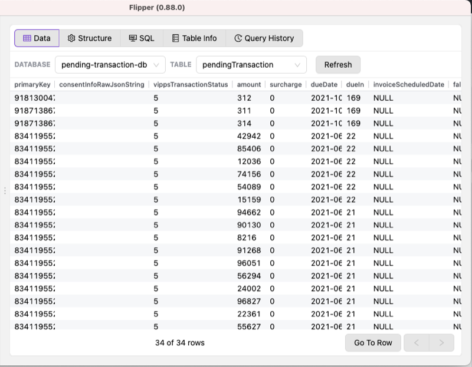Sort by the amount column header
The width and height of the screenshot is (472, 367).
point(248,84)
